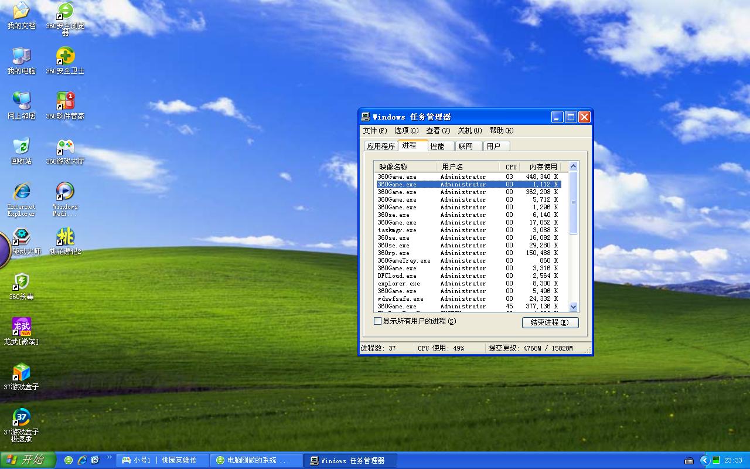Open the 文件(F) menu

pos(375,131)
